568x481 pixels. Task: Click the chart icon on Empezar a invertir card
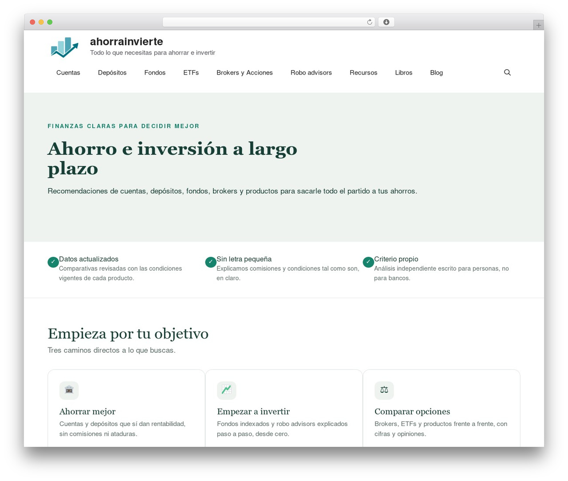227,390
